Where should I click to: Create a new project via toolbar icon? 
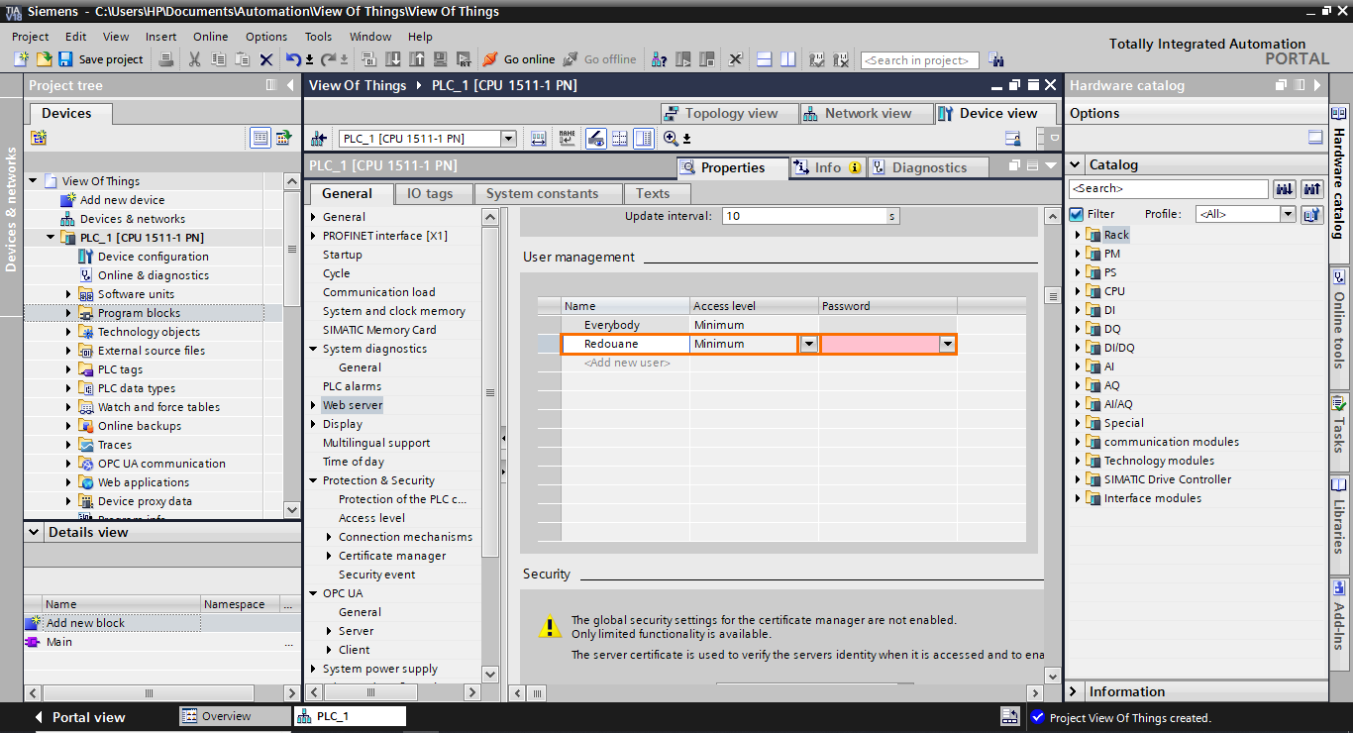[x=21, y=59]
